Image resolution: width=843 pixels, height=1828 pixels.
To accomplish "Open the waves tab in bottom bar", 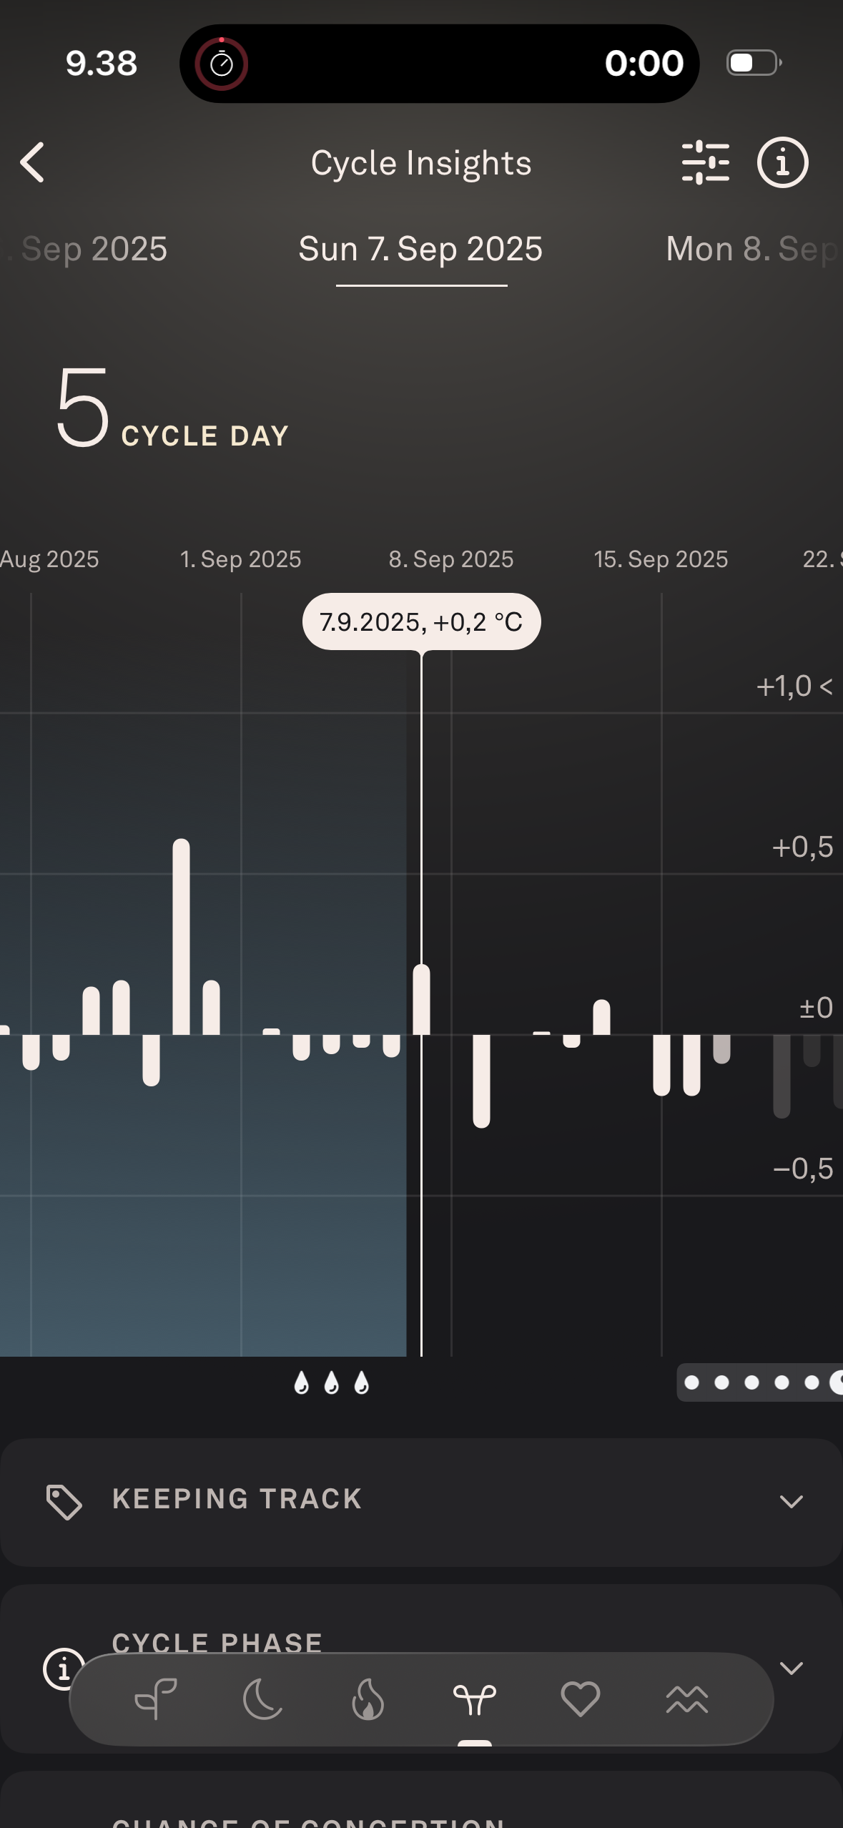I will (686, 1699).
